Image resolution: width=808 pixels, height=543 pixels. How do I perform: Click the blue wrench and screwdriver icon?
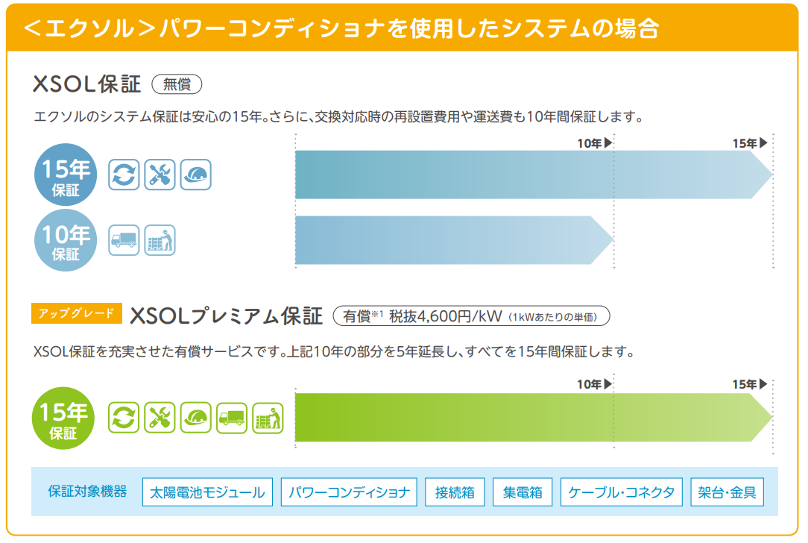(160, 175)
